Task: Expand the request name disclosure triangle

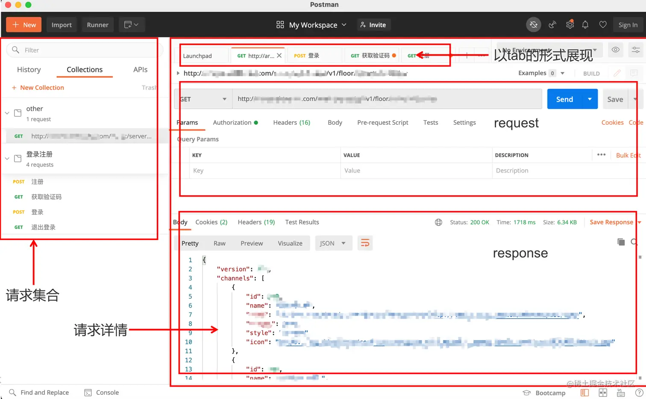Action: tap(178, 73)
